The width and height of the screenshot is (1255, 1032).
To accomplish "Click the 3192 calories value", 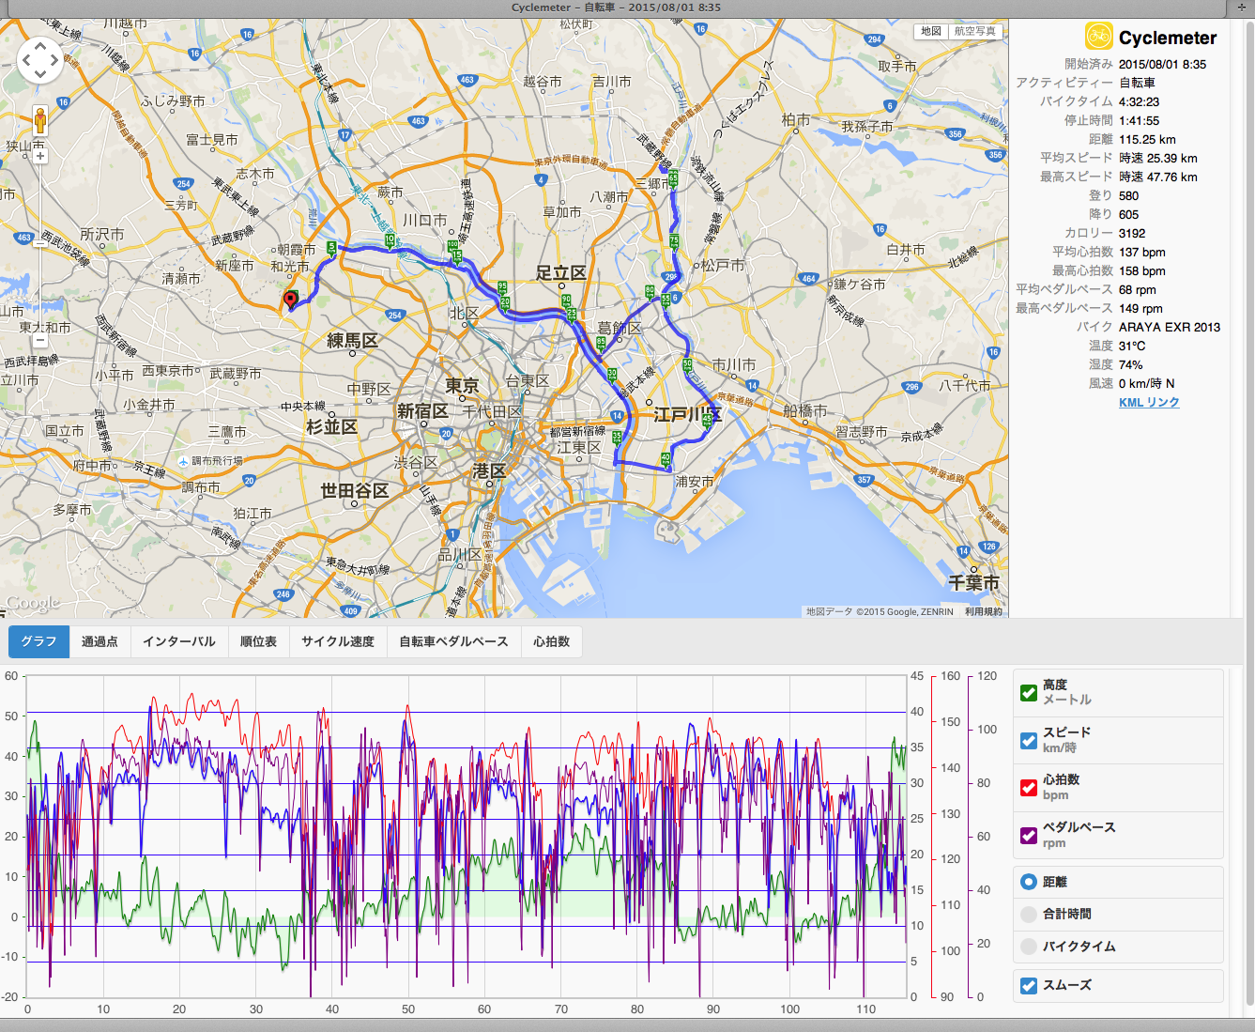I will click(1132, 233).
